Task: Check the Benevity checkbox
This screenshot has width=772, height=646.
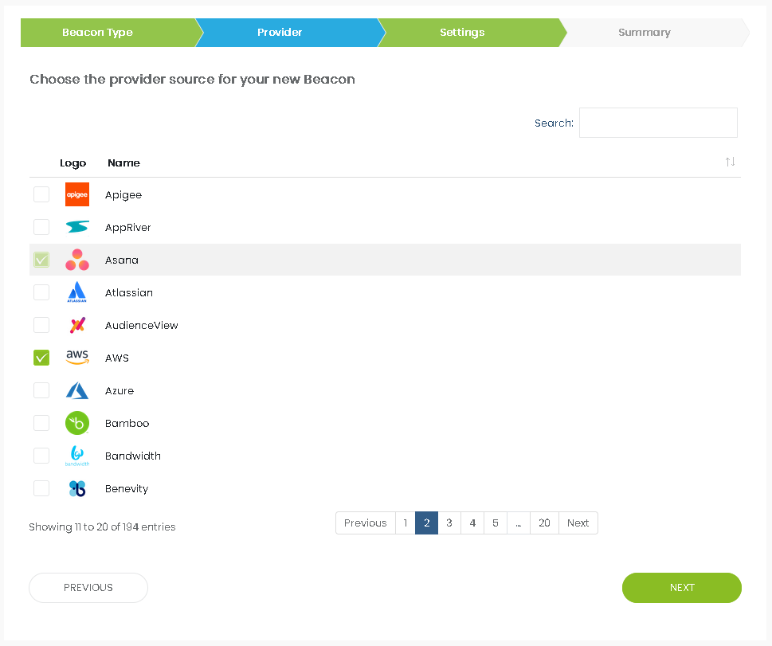Action: tap(41, 488)
